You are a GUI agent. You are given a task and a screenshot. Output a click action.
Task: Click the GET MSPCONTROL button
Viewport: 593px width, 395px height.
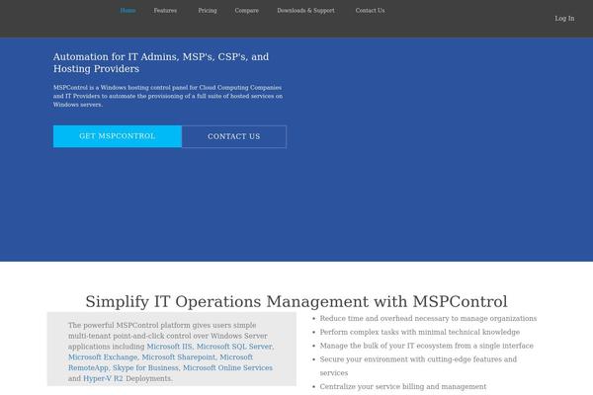[x=118, y=136]
